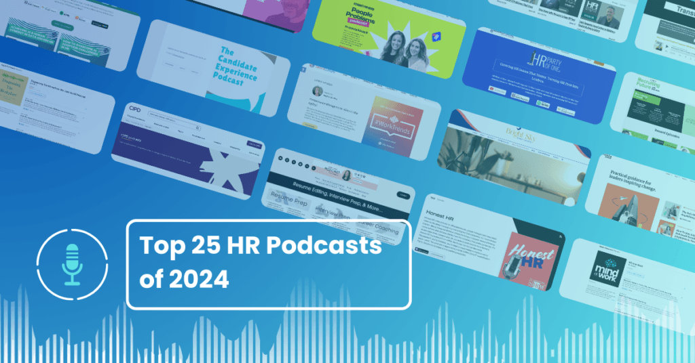The image size is (695, 363).
Task: Click the "Honest HR" heading text
Action: (440, 216)
